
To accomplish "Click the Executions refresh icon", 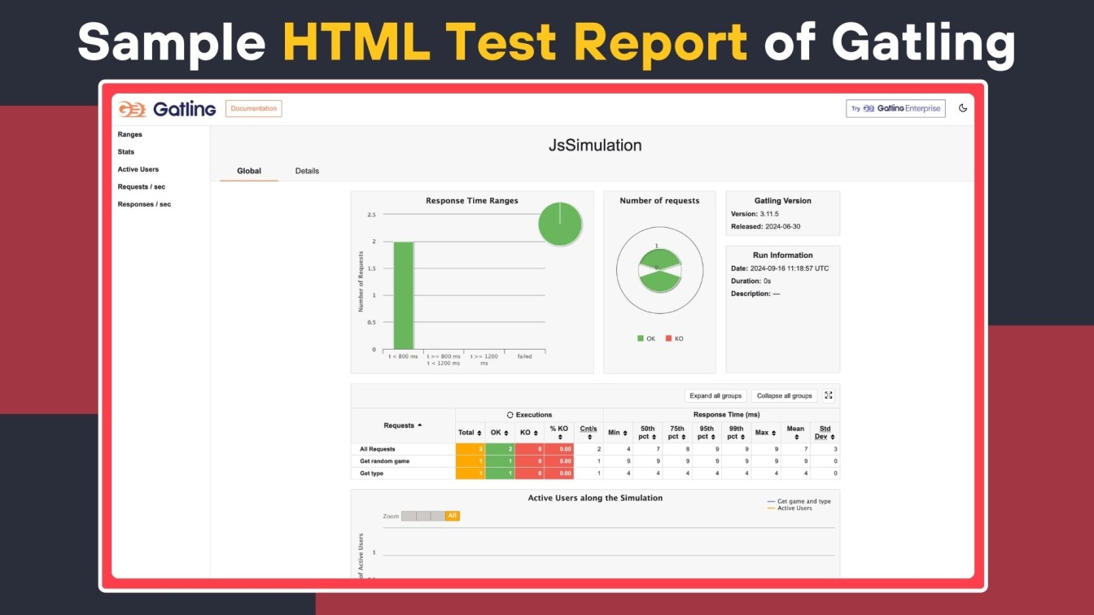I will tap(510, 415).
